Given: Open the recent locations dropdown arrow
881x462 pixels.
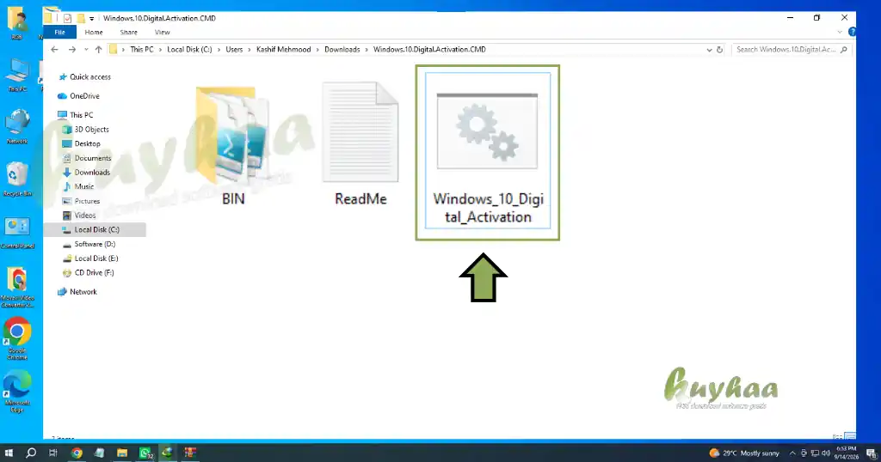Looking at the screenshot, I should point(86,49).
